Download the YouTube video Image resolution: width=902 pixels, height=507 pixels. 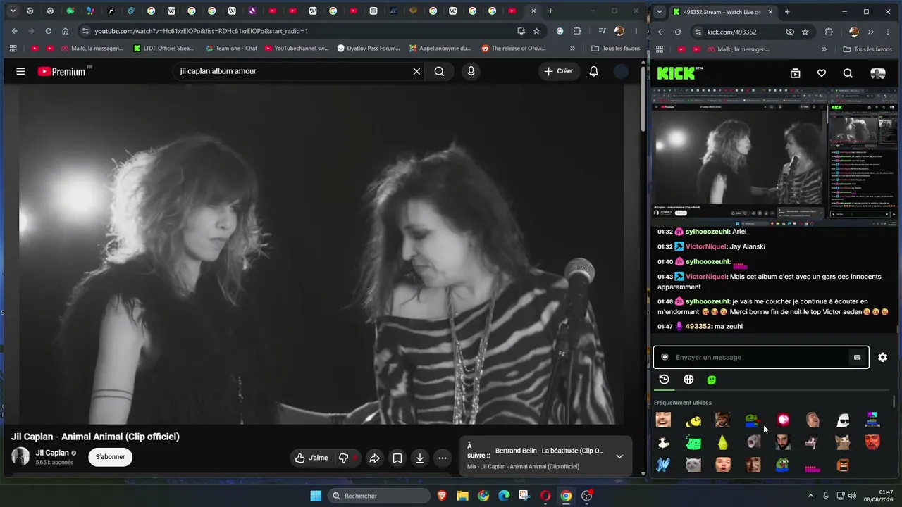coord(420,458)
